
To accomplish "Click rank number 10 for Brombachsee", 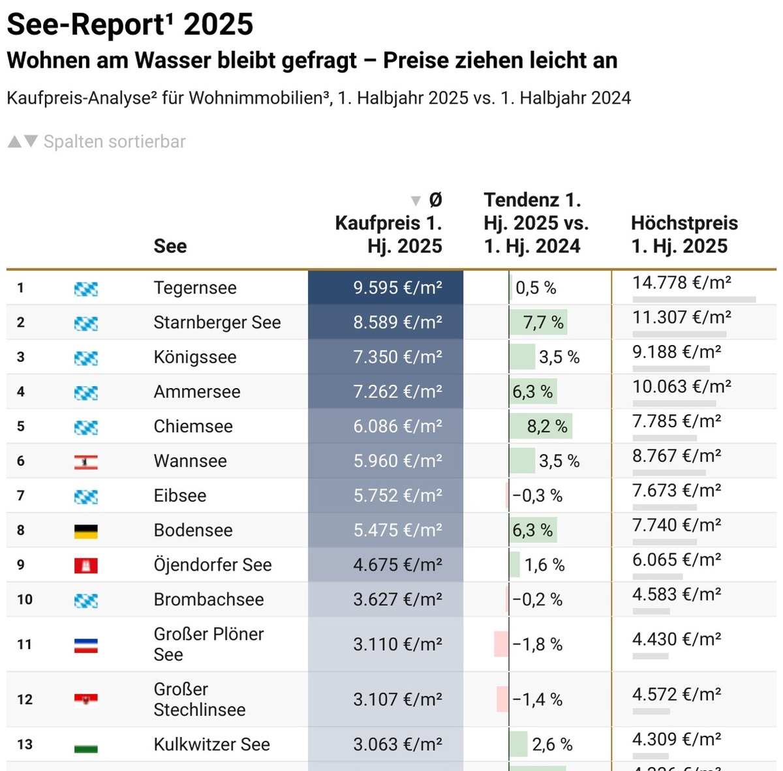I will point(25,599).
